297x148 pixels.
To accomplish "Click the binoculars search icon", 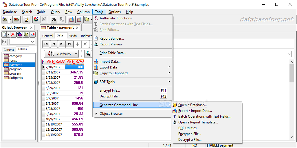I will coord(54,19).
